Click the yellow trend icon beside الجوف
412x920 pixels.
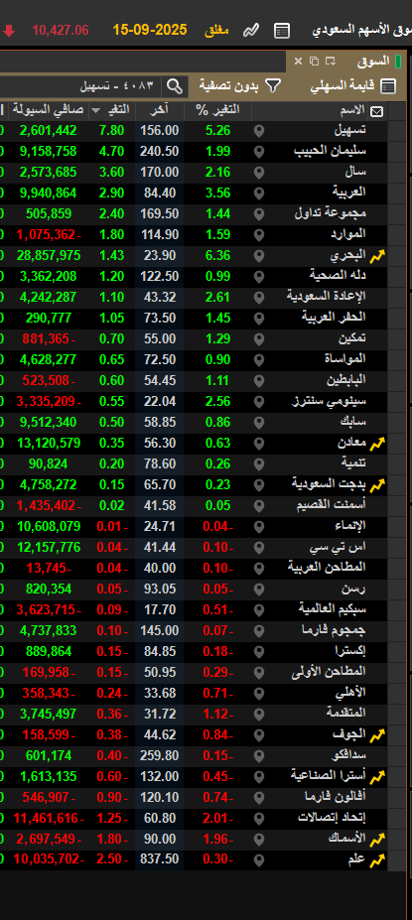coord(377,735)
